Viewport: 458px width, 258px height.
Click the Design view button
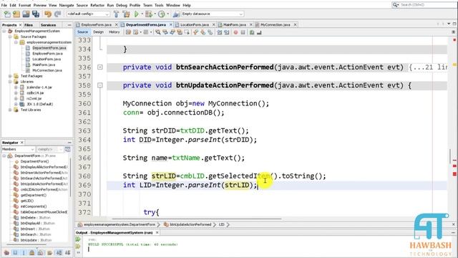[x=99, y=32]
